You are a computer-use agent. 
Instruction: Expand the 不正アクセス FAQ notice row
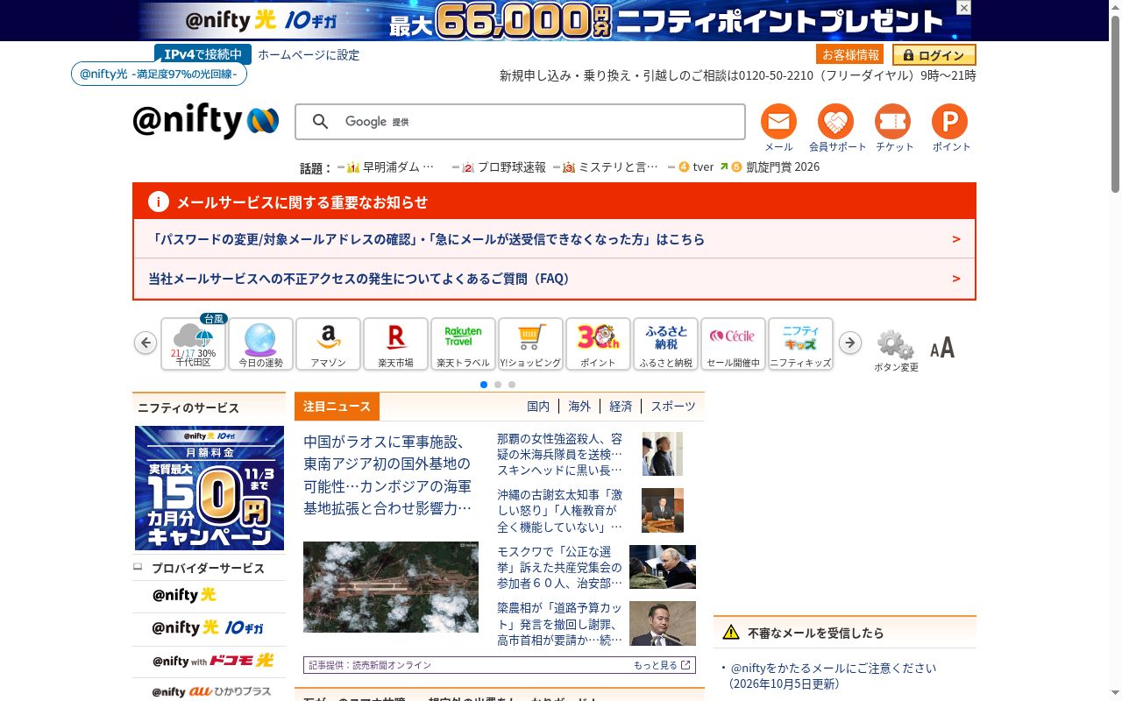click(x=554, y=279)
